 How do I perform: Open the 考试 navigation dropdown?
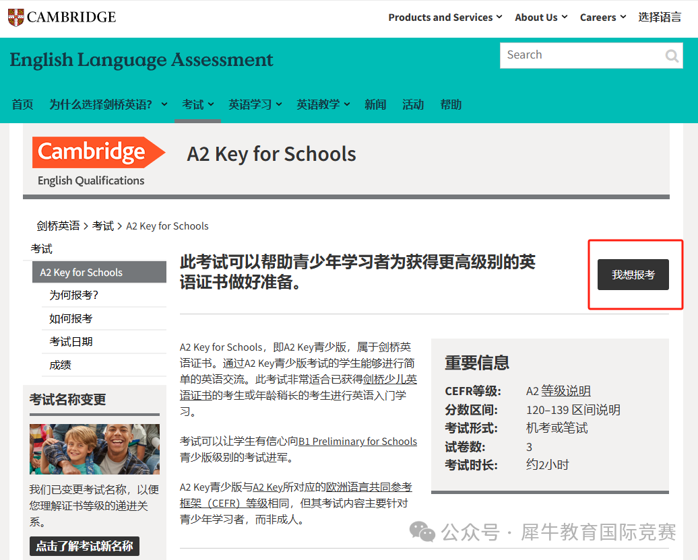click(x=197, y=104)
